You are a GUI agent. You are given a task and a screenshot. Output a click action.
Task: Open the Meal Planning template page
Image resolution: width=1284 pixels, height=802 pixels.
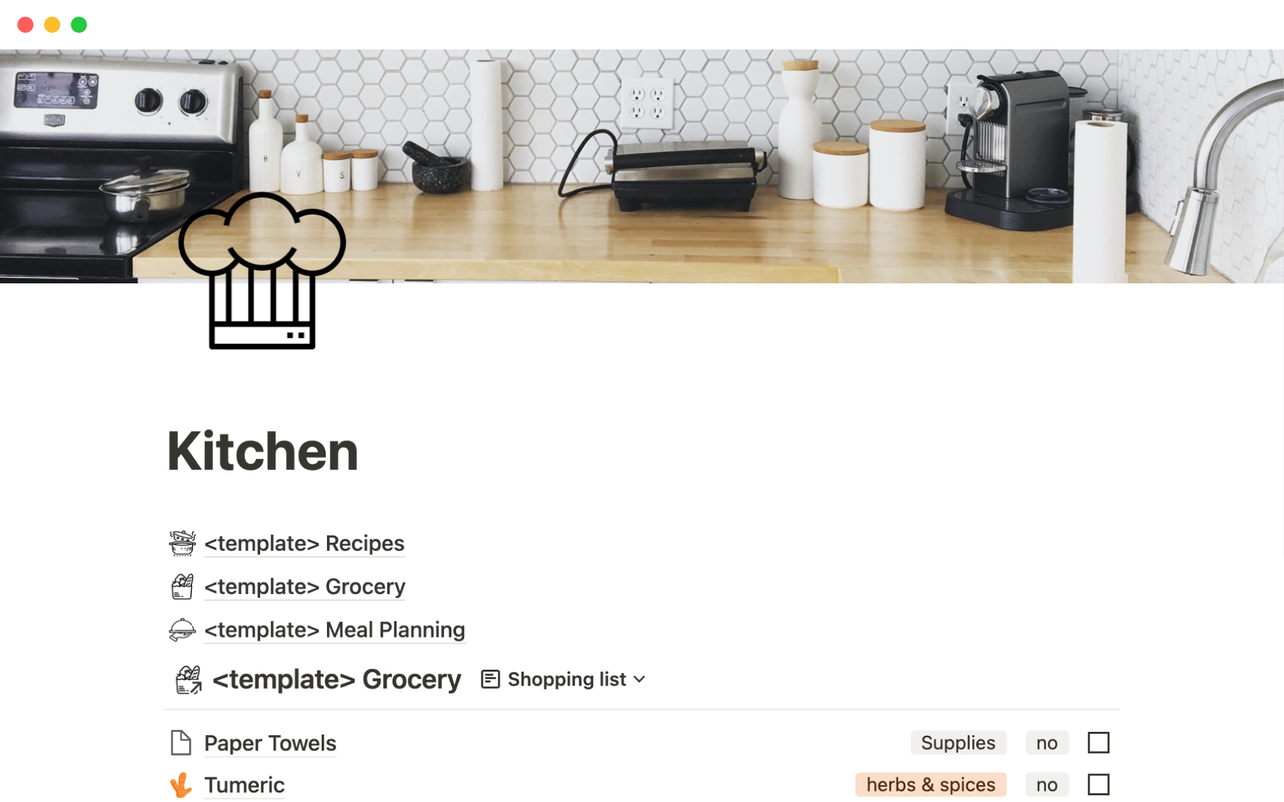pos(334,629)
